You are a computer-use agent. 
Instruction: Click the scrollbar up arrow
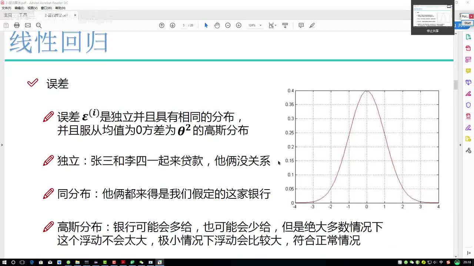[x=456, y=34]
